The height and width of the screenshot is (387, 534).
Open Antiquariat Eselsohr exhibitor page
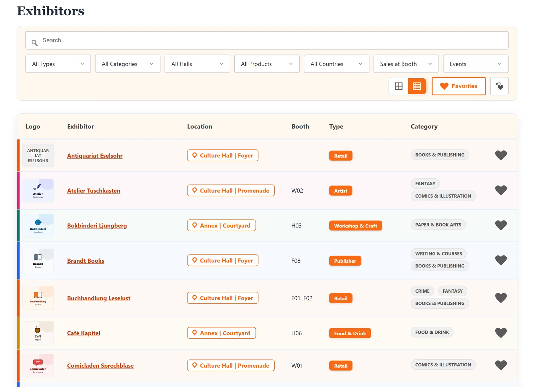(x=95, y=156)
